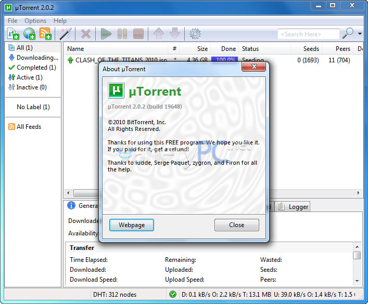The height and width of the screenshot is (304, 368).
Task: Select All (1) category in sidebar
Action: (33, 48)
